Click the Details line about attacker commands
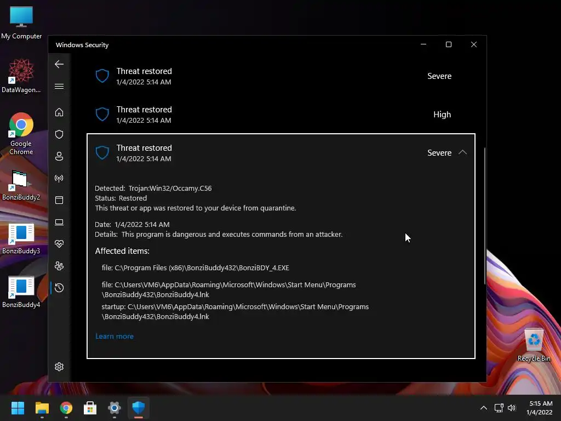 click(x=219, y=235)
